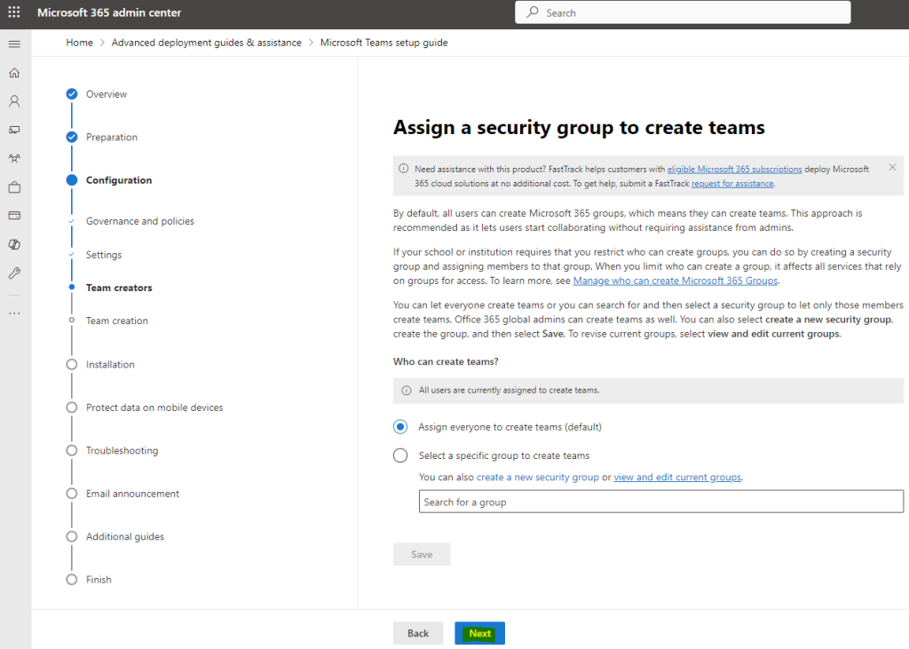Click info icon in FastTrack banner

[x=404, y=169]
